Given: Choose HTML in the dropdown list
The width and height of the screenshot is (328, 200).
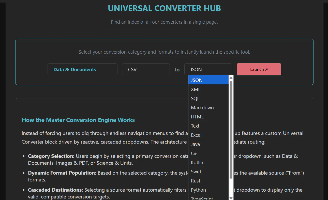Looking at the screenshot, I should click(x=208, y=117).
